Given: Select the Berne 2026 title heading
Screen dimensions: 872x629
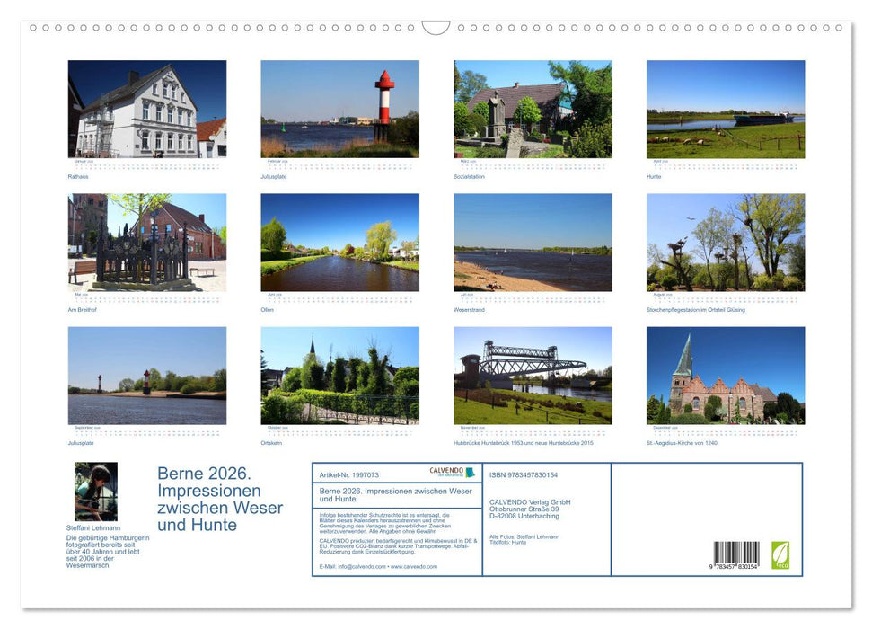Looking at the screenshot, I should click(218, 499).
